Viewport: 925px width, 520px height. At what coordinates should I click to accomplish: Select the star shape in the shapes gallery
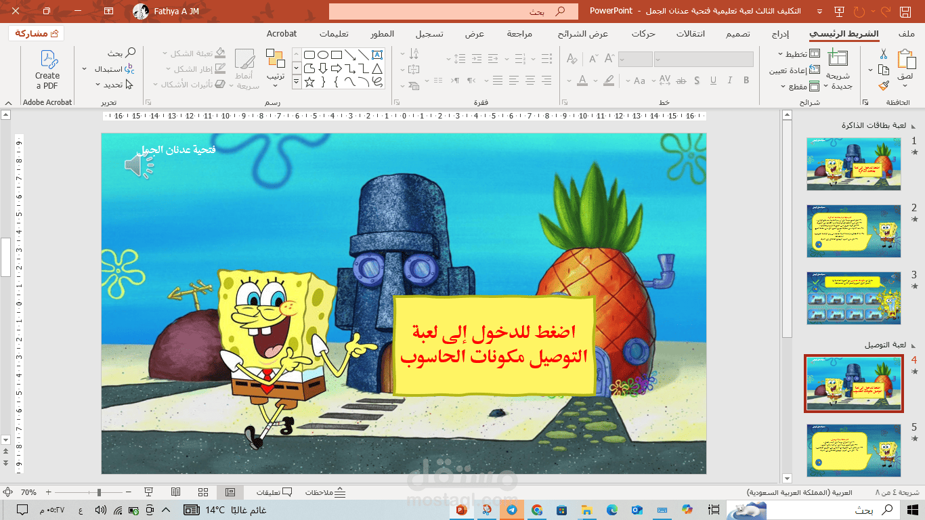pos(309,82)
